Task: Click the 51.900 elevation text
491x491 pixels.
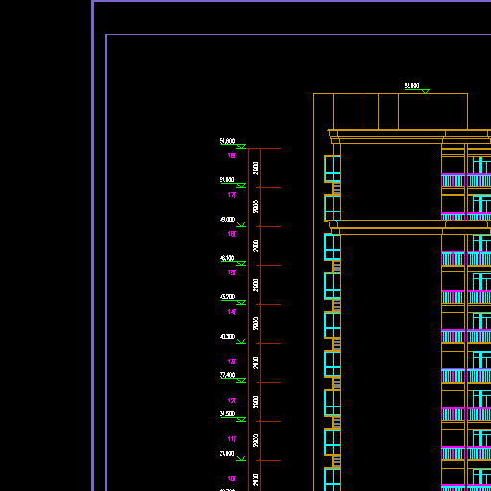Action: (227, 180)
